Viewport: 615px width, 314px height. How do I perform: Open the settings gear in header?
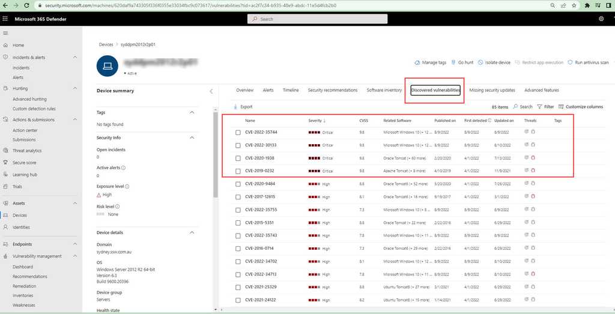601,19
